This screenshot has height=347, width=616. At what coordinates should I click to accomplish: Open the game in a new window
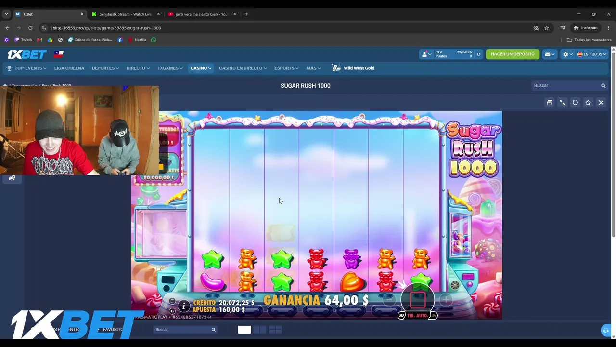(549, 103)
